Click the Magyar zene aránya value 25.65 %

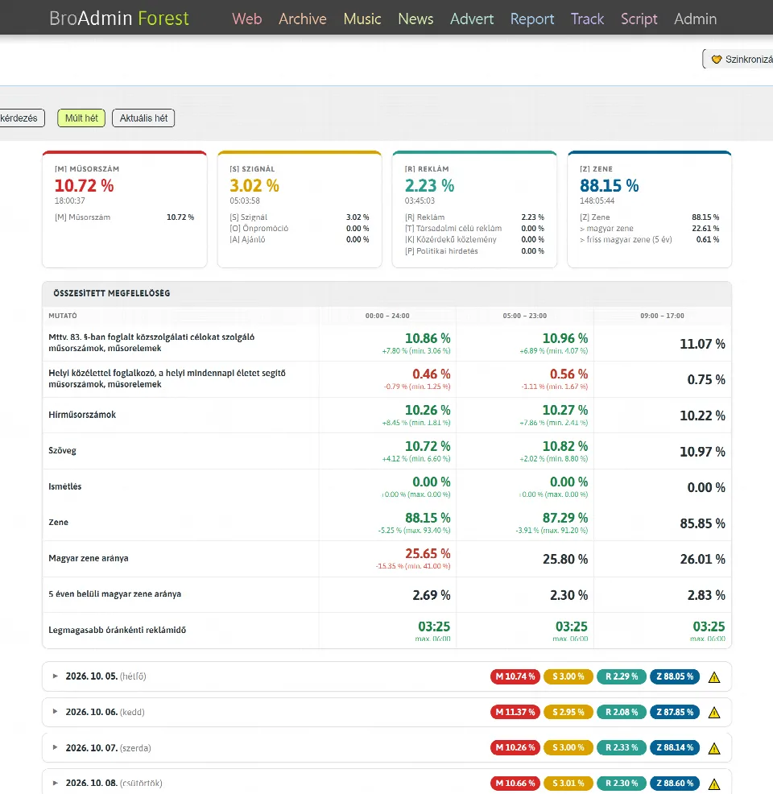click(x=428, y=553)
